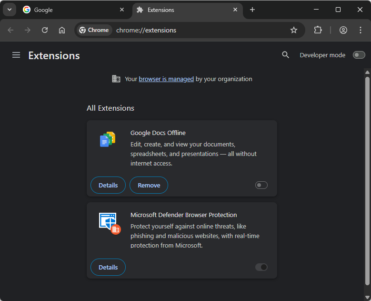The width and height of the screenshot is (371, 301).
Task: Switch to the Google tab
Action: click(74, 10)
